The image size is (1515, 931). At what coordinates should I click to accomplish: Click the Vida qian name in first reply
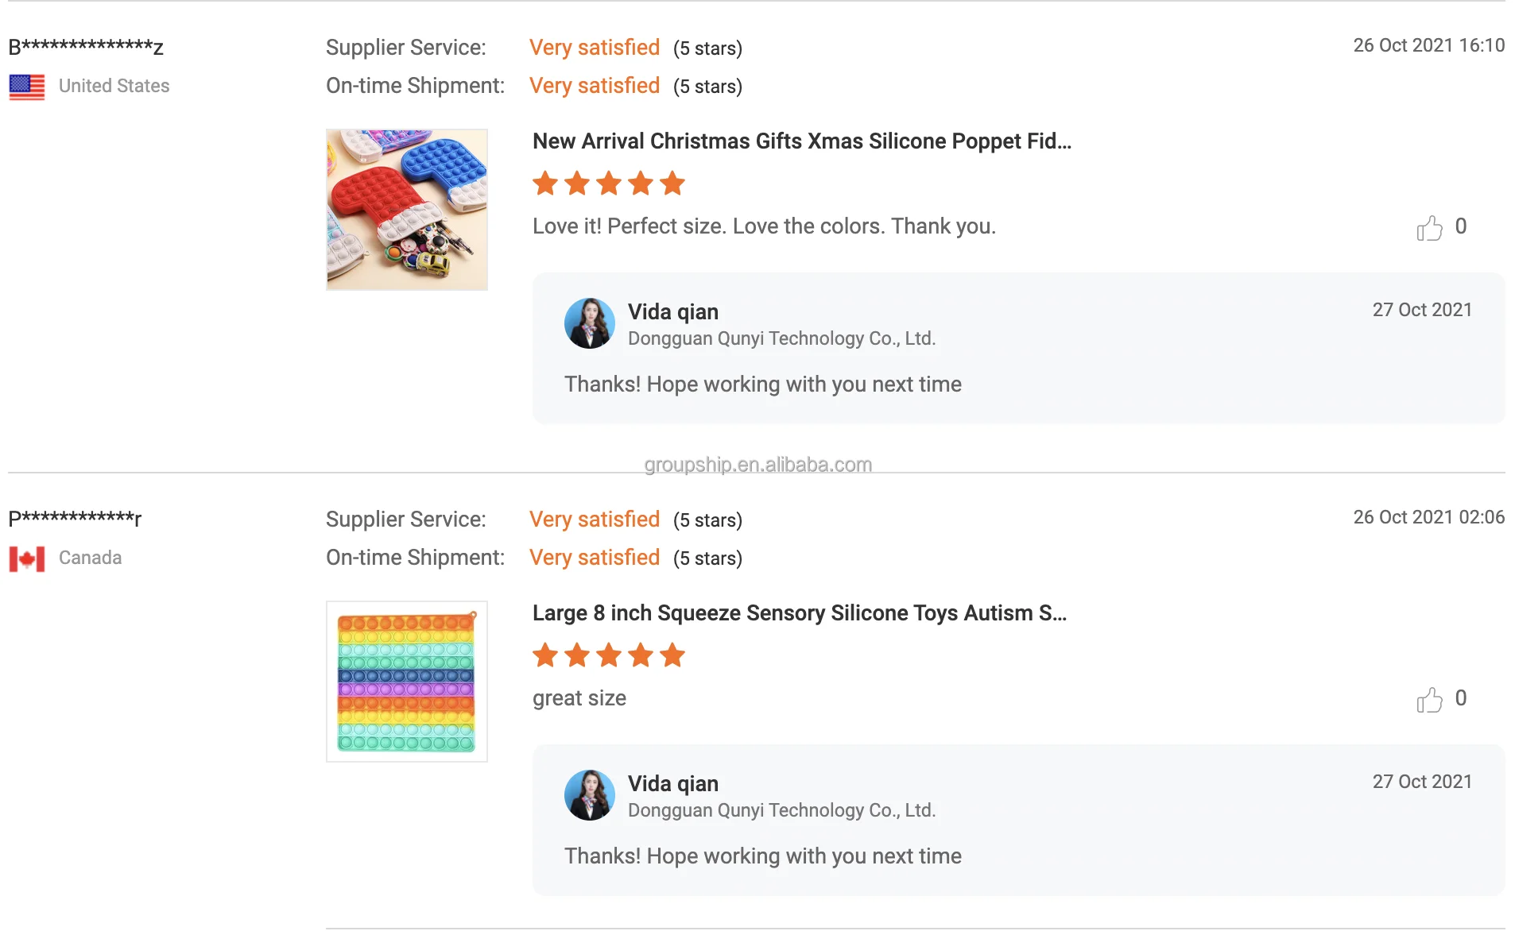(x=673, y=312)
